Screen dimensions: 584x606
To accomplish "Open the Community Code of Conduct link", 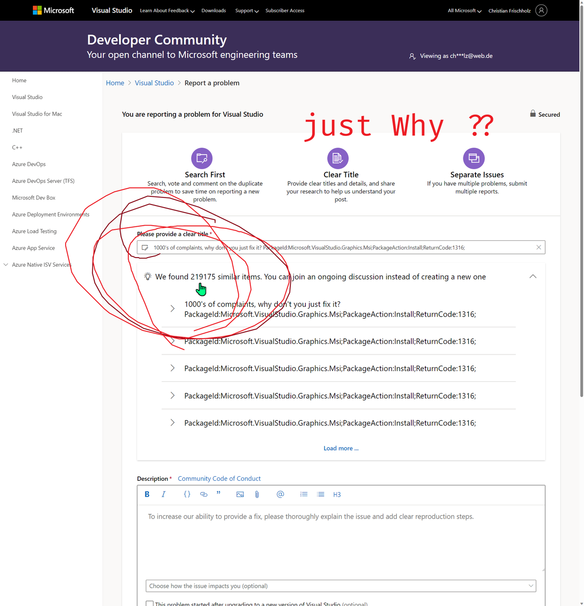I will (219, 479).
